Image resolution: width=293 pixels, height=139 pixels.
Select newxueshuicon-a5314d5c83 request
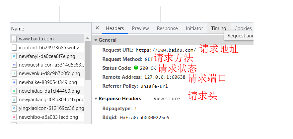[x=47, y=65]
